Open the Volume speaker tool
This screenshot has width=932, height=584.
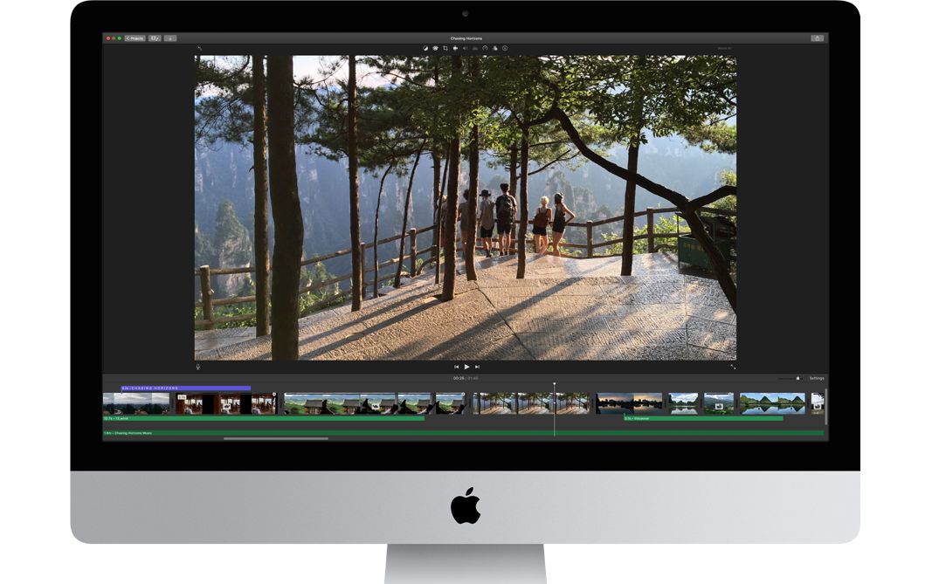465,48
